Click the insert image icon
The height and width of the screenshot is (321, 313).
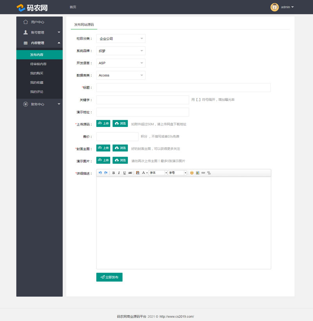[x=198, y=173]
